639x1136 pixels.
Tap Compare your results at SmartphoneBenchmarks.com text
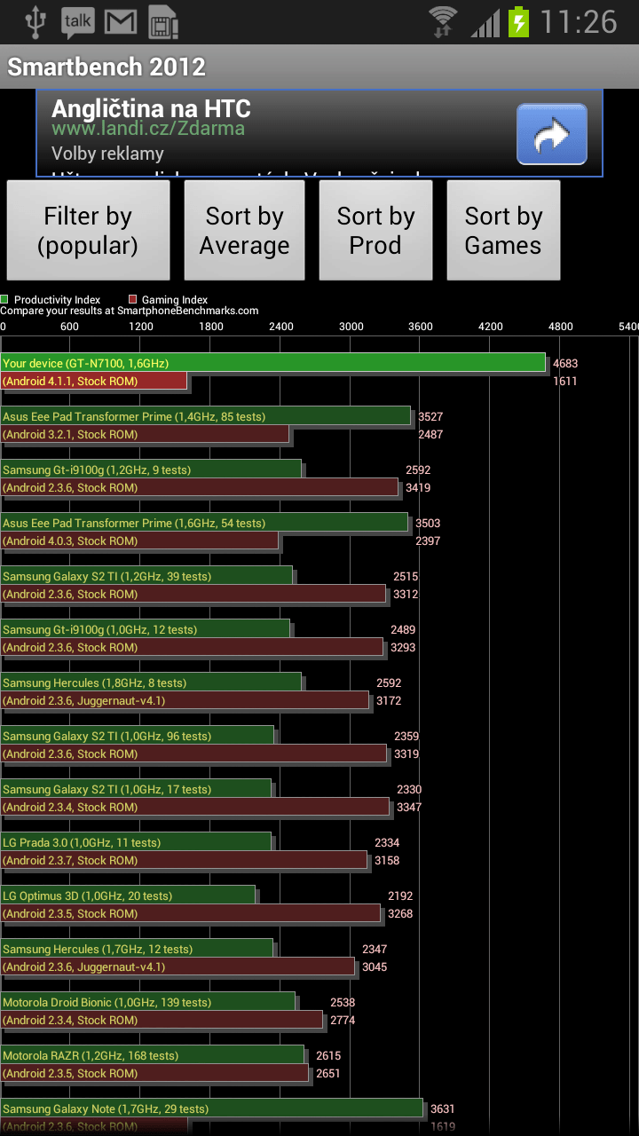pyautogui.click(x=130, y=311)
